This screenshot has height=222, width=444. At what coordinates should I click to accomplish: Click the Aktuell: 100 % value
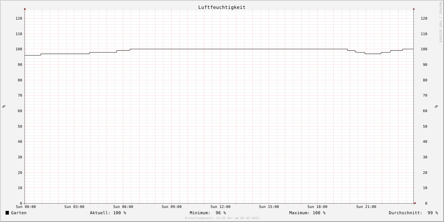tap(108, 213)
